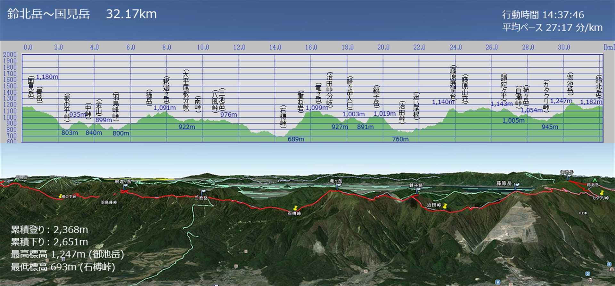Click the yellow pin beside 治田峠

click(x=445, y=206)
